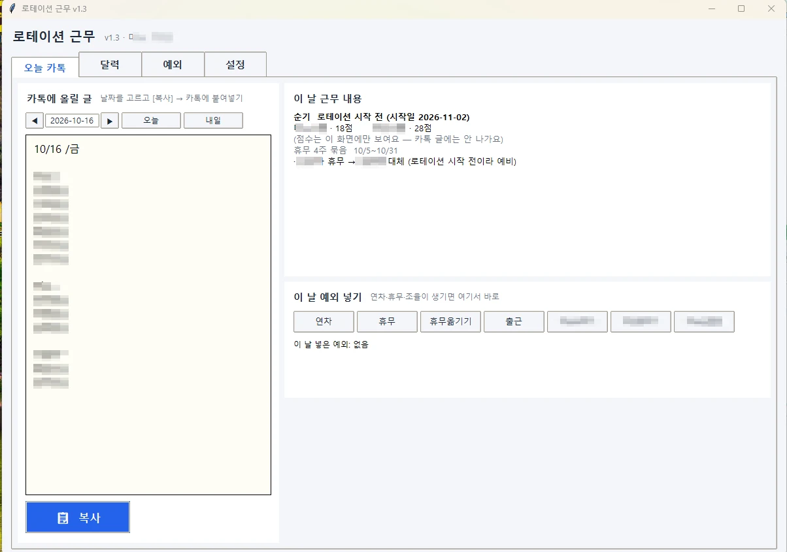787x552 pixels.
Task: Click the feather app icon in title bar
Action: [x=11, y=8]
